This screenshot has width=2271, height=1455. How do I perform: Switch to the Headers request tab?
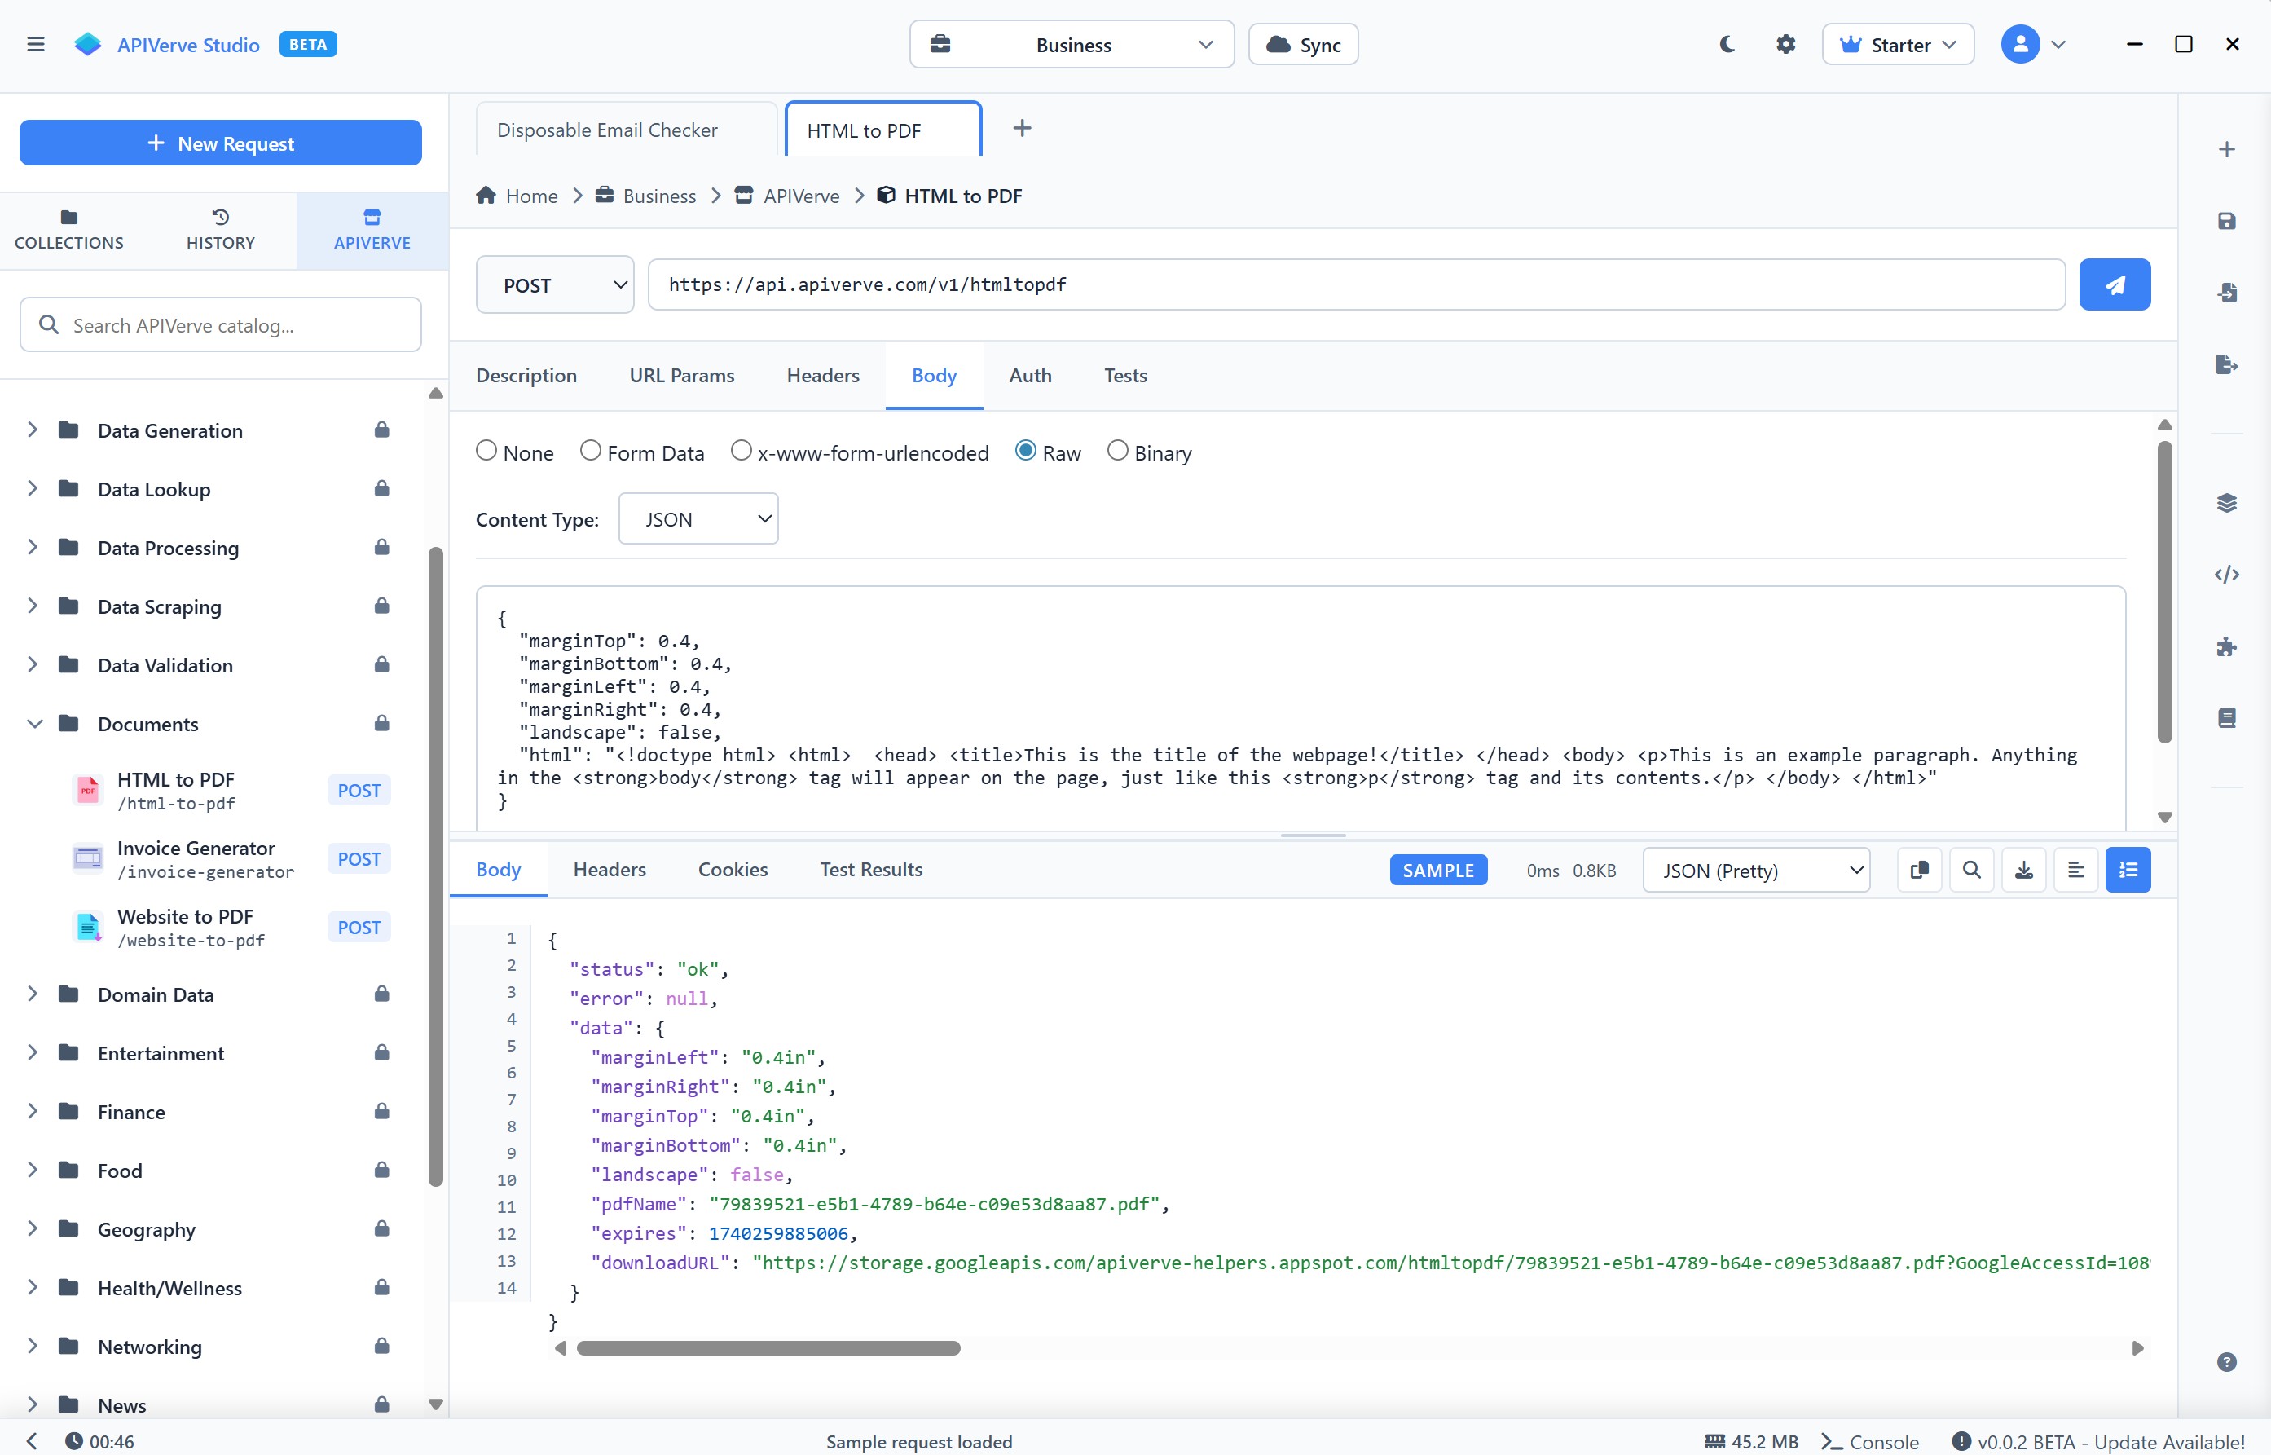coord(822,375)
